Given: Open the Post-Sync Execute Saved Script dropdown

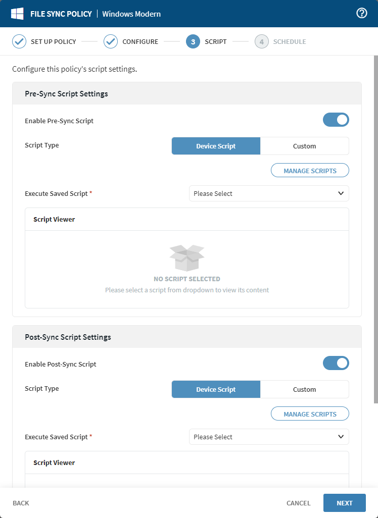Looking at the screenshot, I should [x=268, y=437].
